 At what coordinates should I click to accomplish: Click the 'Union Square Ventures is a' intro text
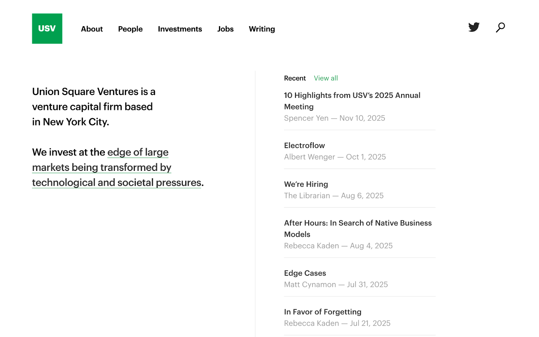click(x=94, y=92)
